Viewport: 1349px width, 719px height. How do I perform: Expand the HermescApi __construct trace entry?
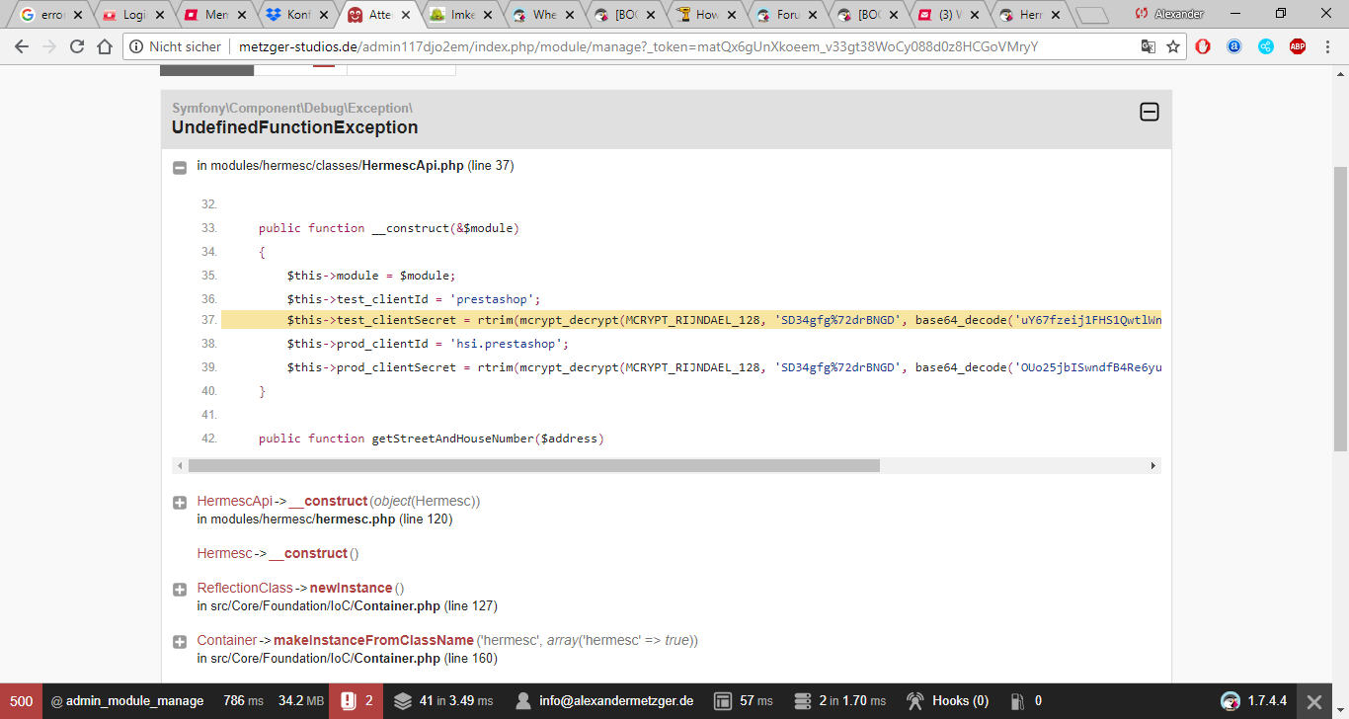point(180,503)
